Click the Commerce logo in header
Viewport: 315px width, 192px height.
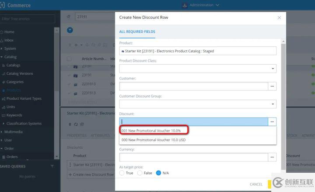[x=15, y=5]
